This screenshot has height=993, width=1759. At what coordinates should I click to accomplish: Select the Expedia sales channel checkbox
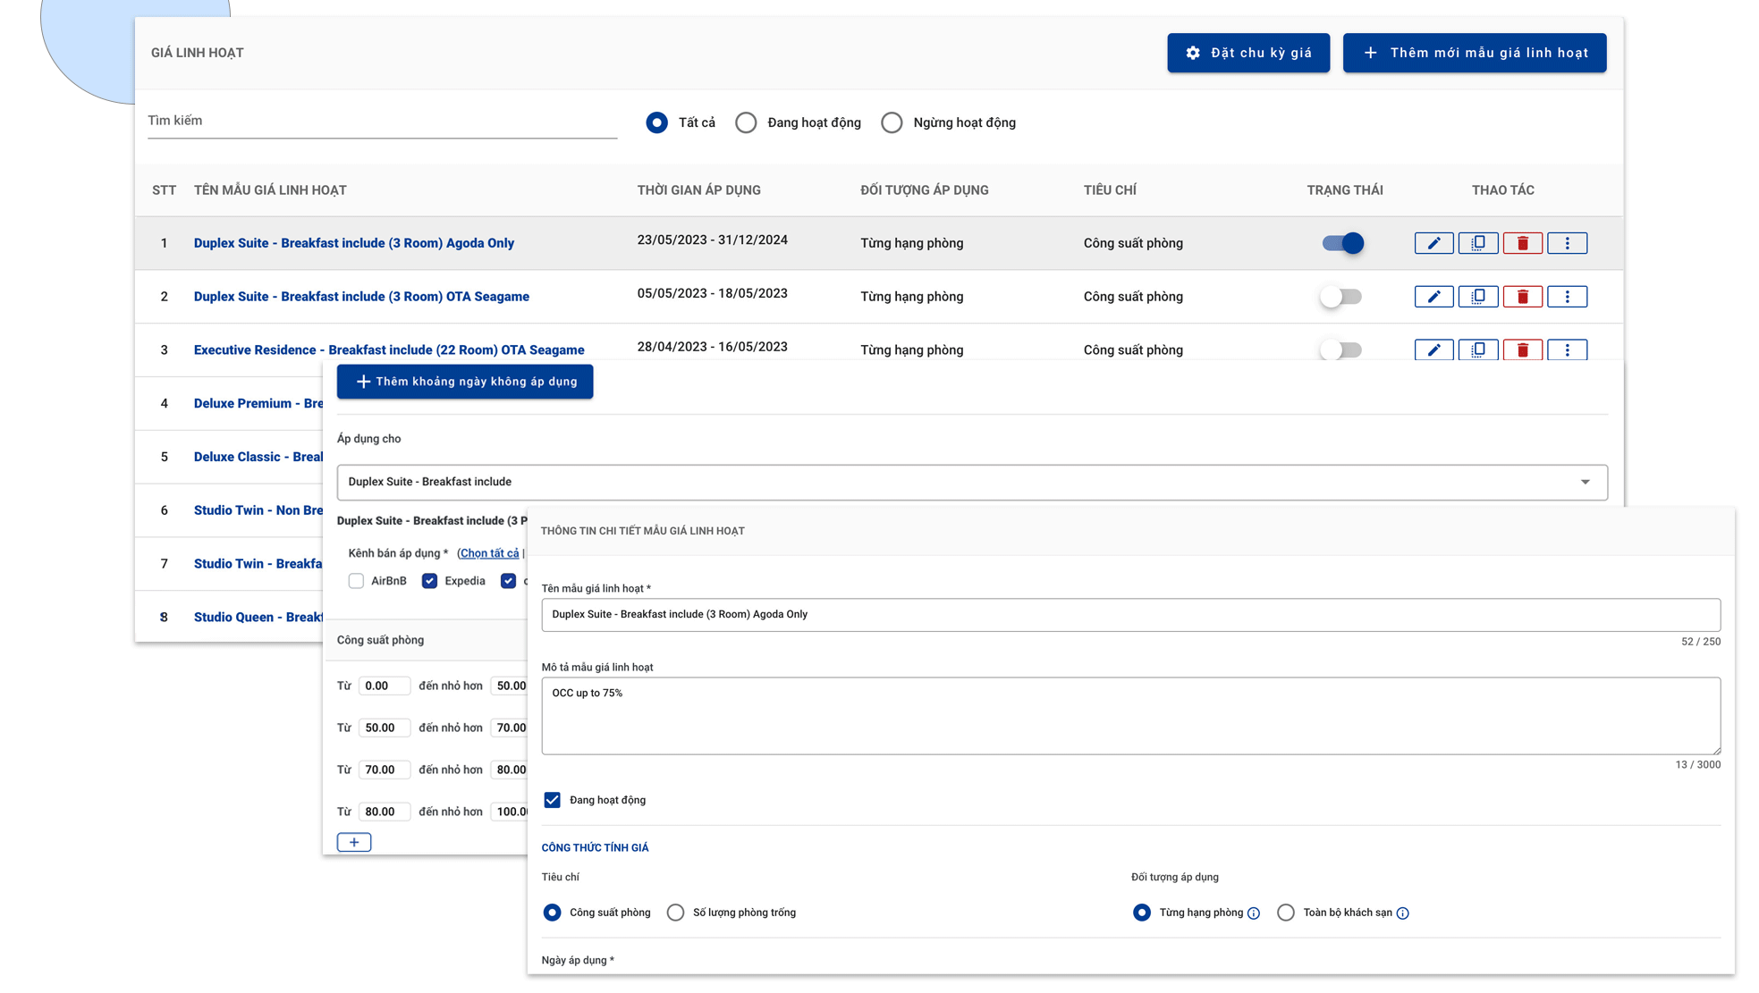coord(429,581)
